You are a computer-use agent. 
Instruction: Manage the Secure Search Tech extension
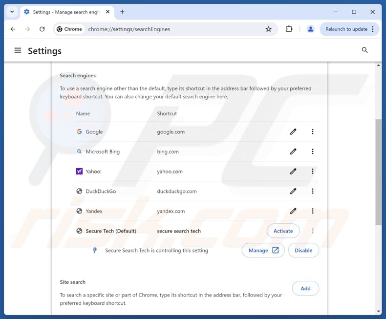coord(263,250)
